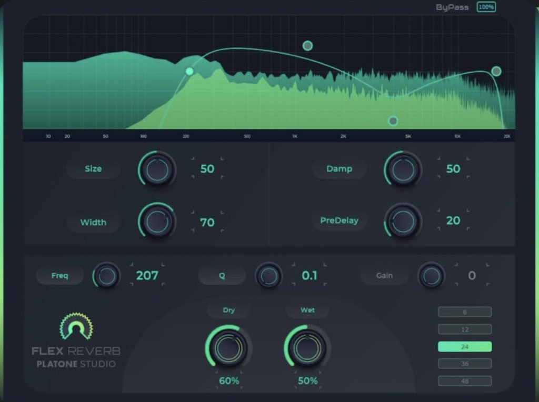The height and width of the screenshot is (402, 539).
Task: Click the Gain knob
Action: [431, 276]
